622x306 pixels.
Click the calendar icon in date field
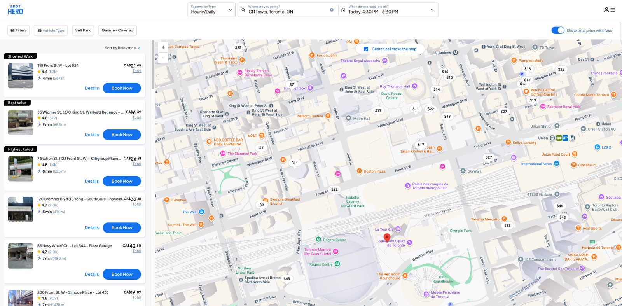(x=343, y=10)
